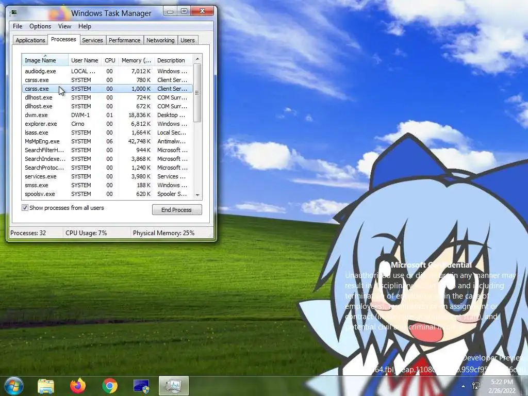The image size is (528, 396).
Task: Open the Networking tab
Action: (x=161, y=40)
